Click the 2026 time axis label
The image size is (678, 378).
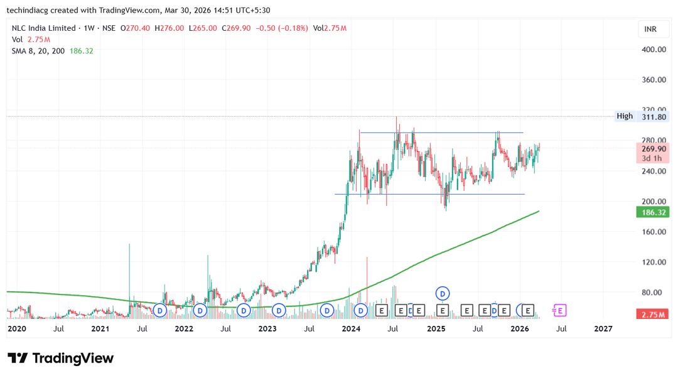pos(519,328)
